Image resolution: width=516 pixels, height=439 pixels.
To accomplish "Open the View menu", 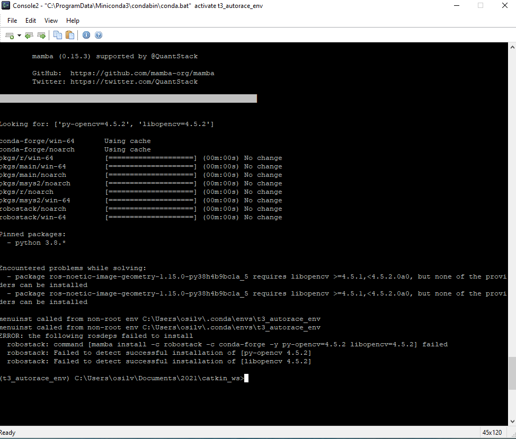I will tap(51, 21).
